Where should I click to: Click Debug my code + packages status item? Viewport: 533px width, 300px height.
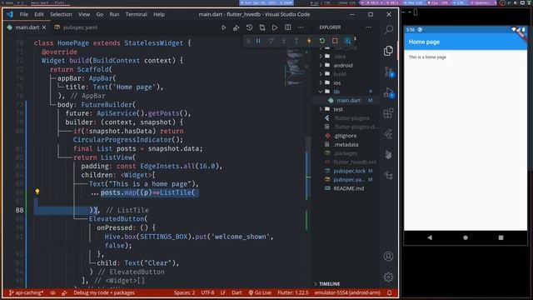[104, 292]
